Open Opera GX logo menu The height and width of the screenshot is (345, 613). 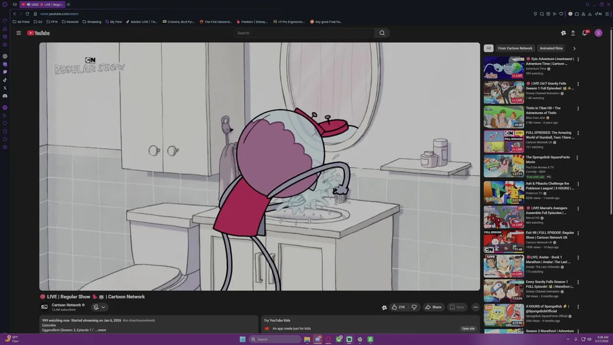tap(5, 4)
